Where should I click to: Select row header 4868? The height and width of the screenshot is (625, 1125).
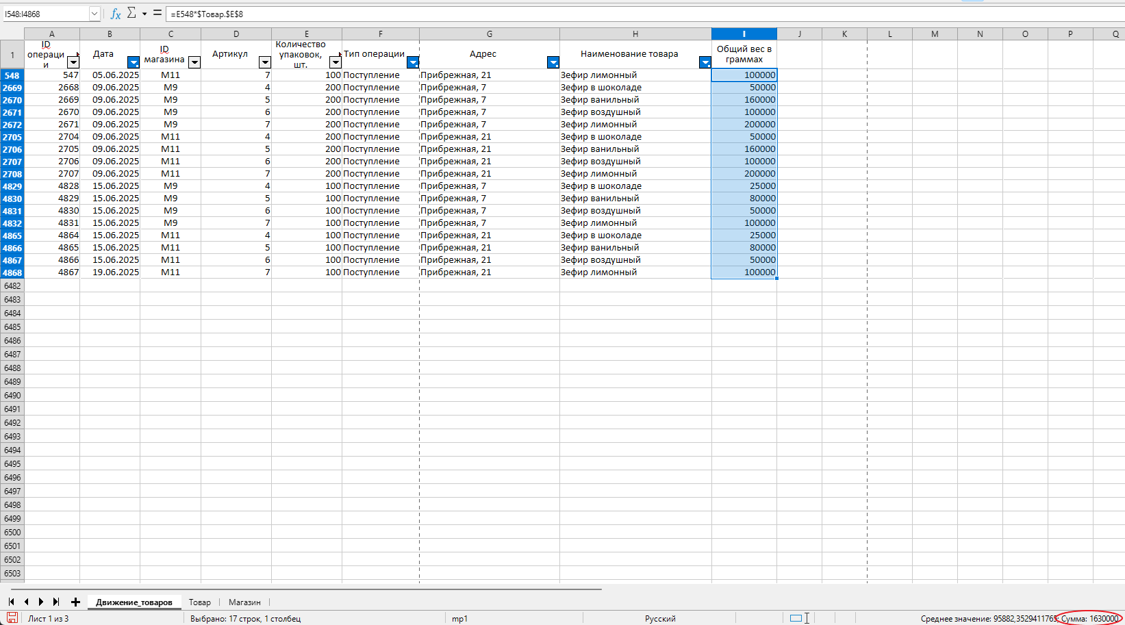pyautogui.click(x=12, y=272)
